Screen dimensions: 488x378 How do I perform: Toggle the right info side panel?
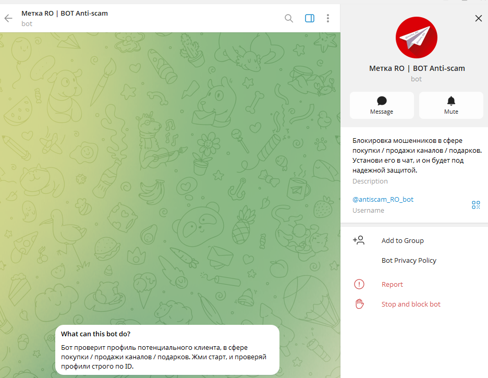tap(309, 18)
